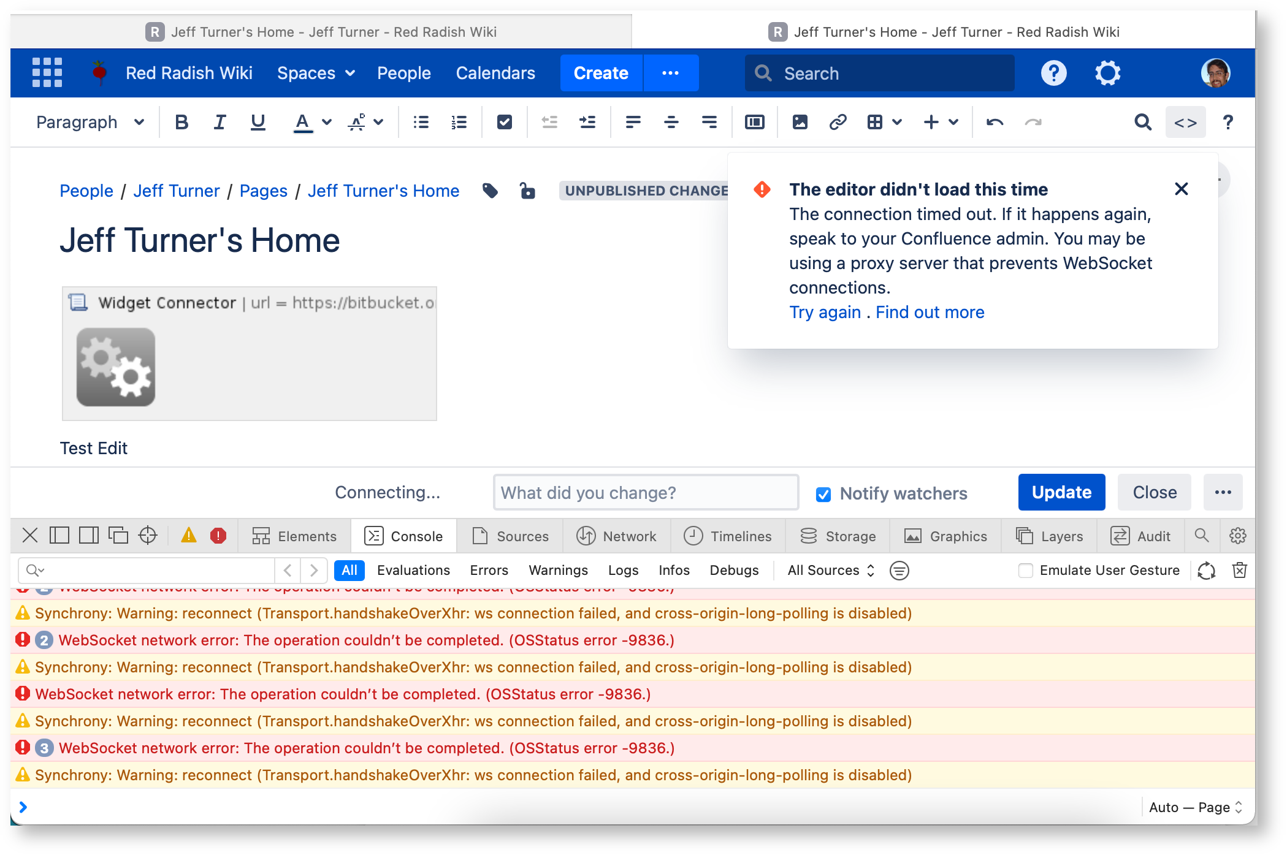This screenshot has height=855, width=1287.
Task: Insert a numbered list
Action: click(x=459, y=122)
